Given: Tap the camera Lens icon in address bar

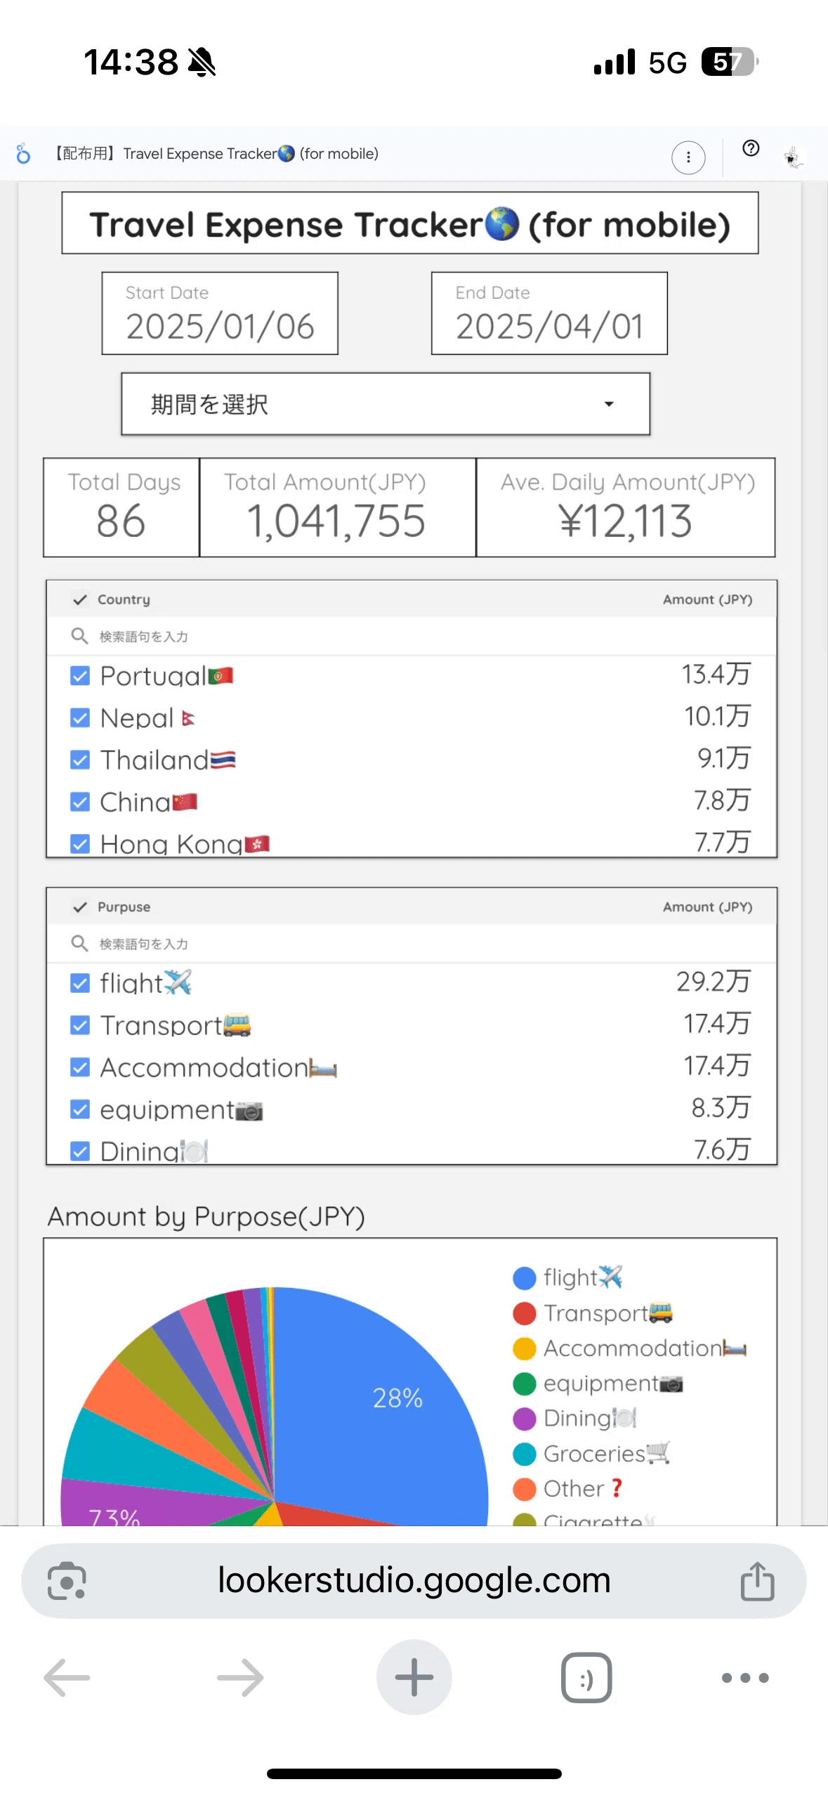Looking at the screenshot, I should coord(67,1581).
